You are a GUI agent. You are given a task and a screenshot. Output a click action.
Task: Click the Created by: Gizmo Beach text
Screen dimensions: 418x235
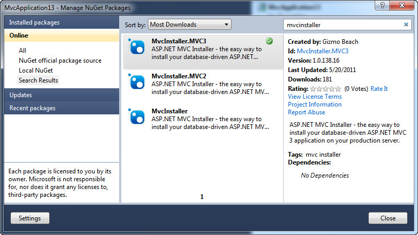(x=323, y=42)
